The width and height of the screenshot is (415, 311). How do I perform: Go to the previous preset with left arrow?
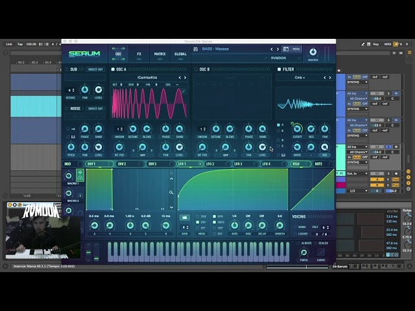pyautogui.click(x=272, y=49)
